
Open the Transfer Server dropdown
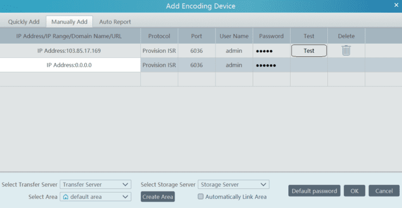click(x=96, y=184)
